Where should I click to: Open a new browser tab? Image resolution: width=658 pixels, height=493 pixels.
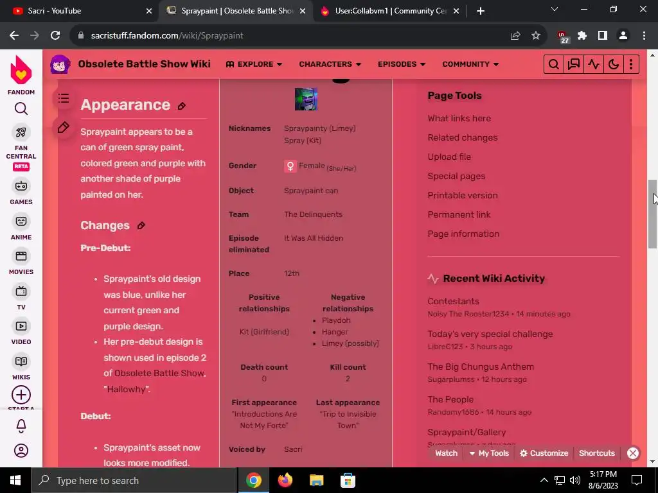[x=481, y=12]
